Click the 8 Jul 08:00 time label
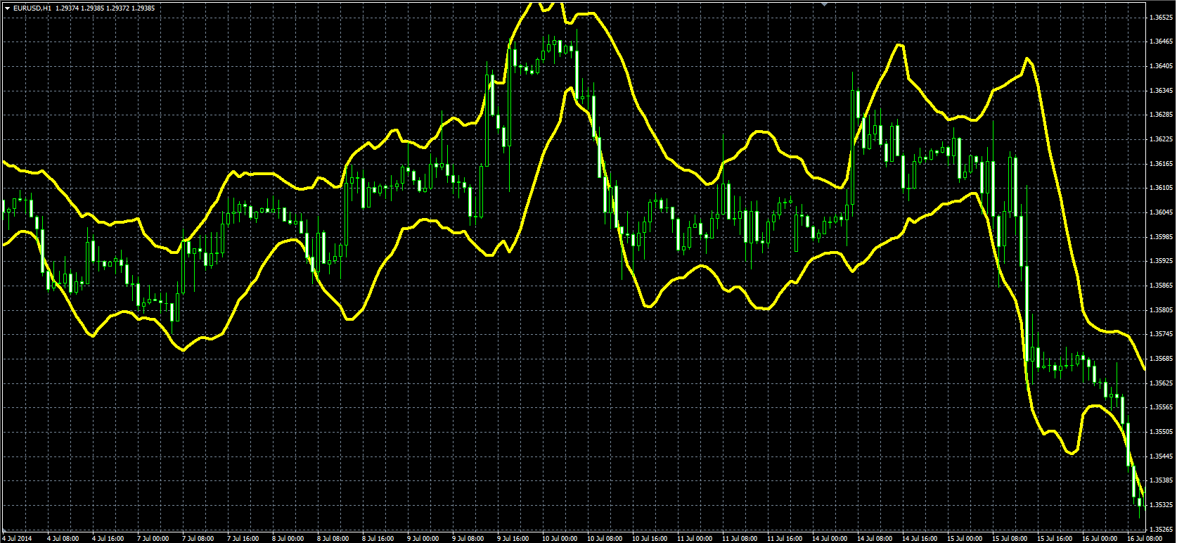Image resolution: width=1177 pixels, height=543 pixels. point(333,538)
